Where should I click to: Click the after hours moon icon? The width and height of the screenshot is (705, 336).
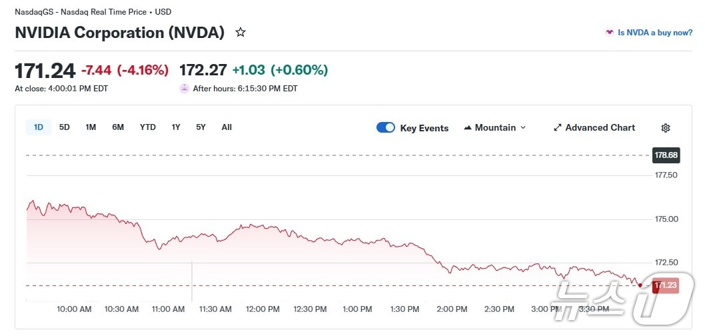(185, 88)
